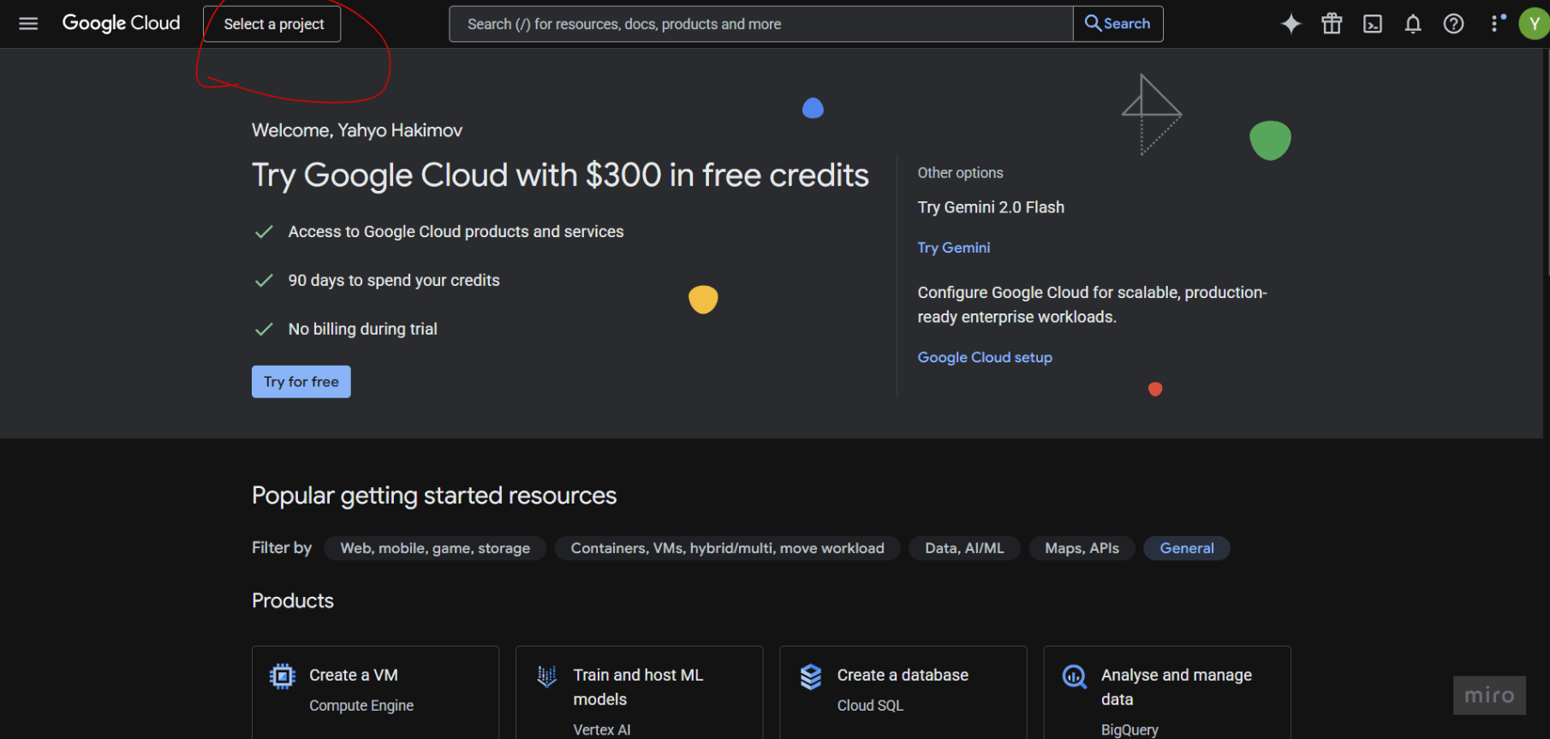This screenshot has width=1550, height=739.
Task: Filter by Data, AI/ML
Action: 964,548
